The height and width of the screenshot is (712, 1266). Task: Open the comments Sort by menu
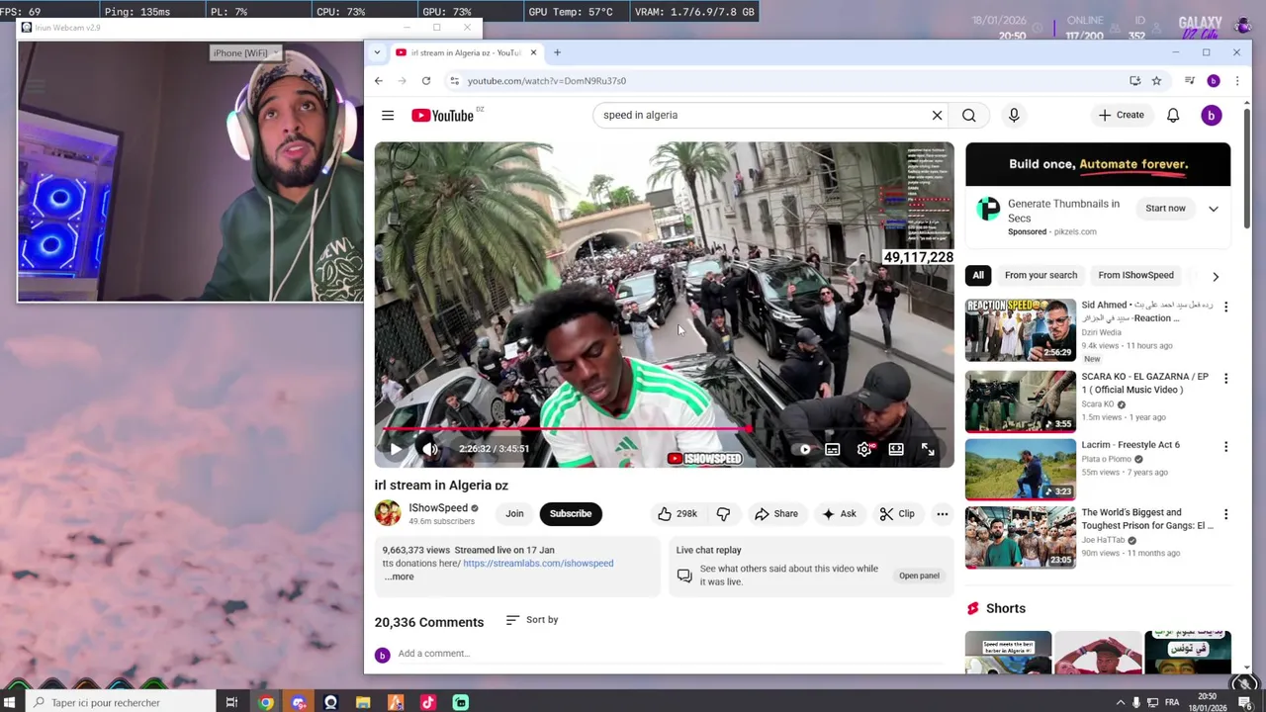coord(532,620)
